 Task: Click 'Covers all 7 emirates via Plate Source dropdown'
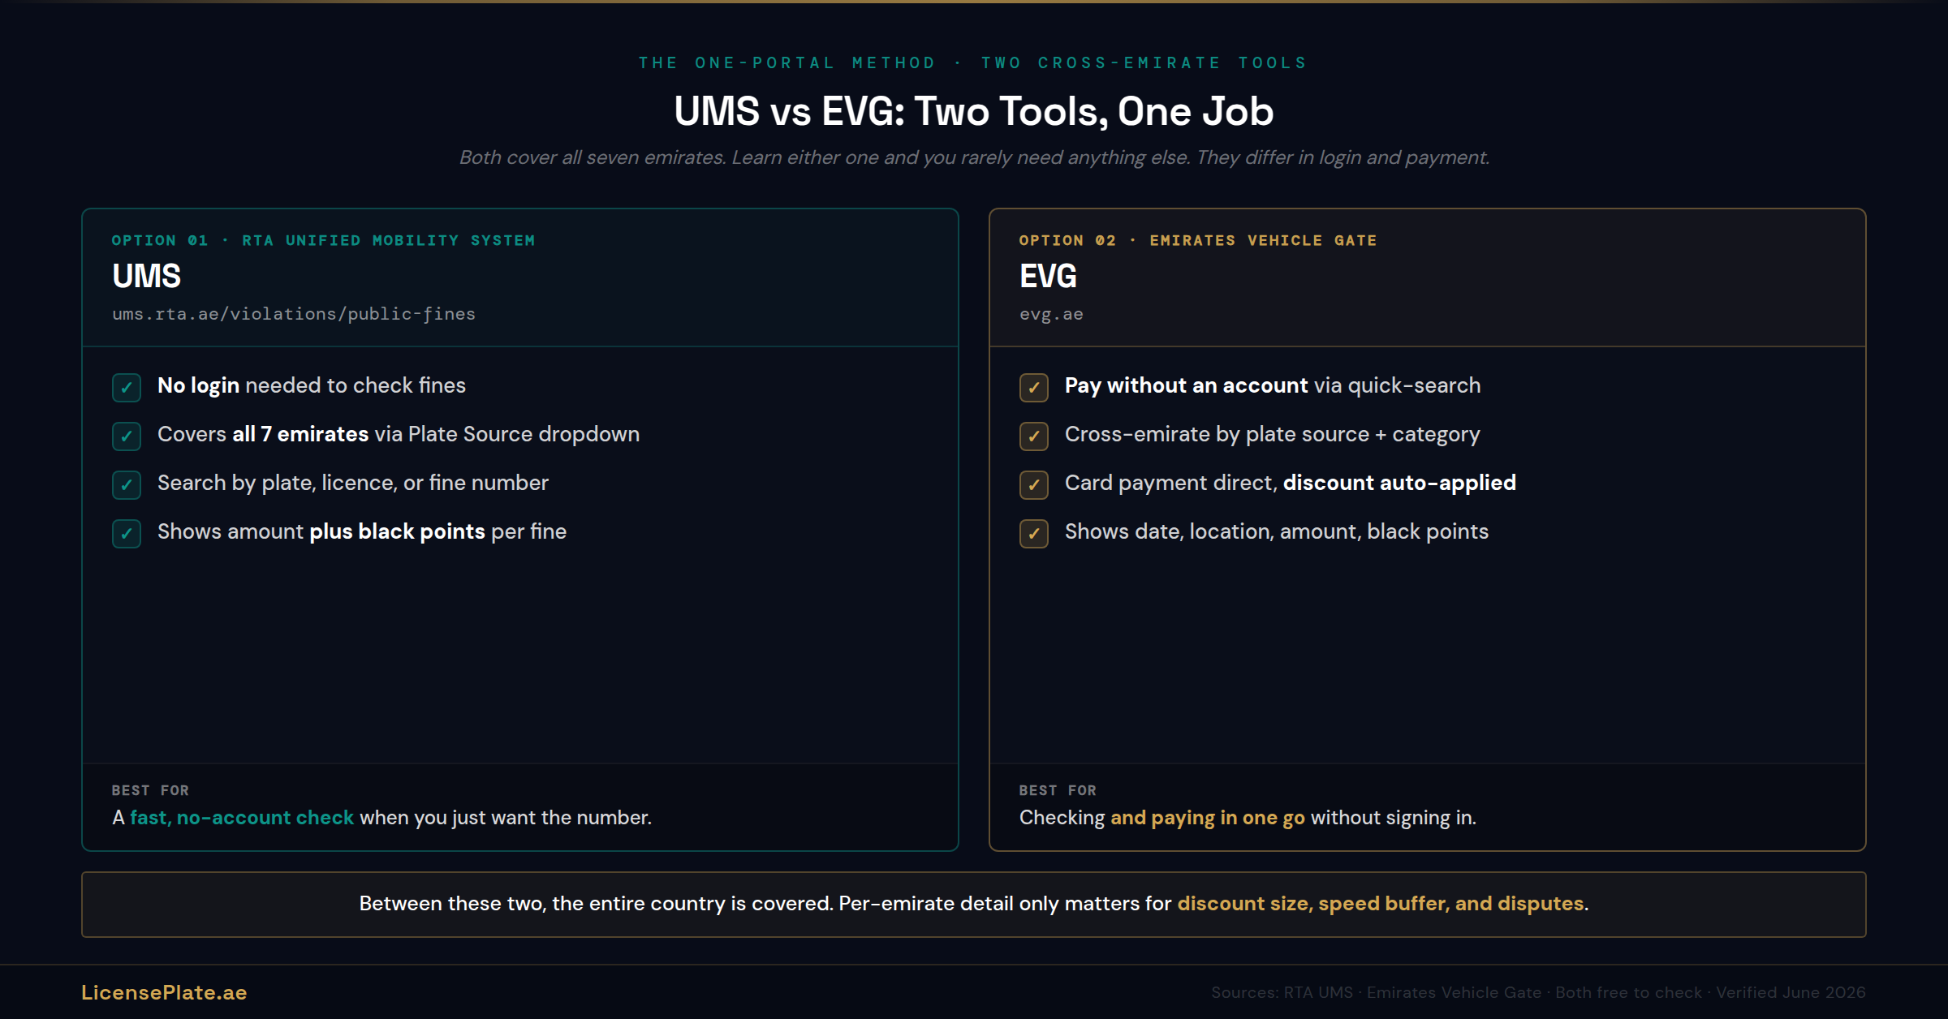point(399,434)
